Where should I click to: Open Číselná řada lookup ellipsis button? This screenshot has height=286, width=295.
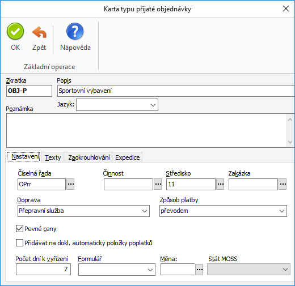[x=70, y=184]
